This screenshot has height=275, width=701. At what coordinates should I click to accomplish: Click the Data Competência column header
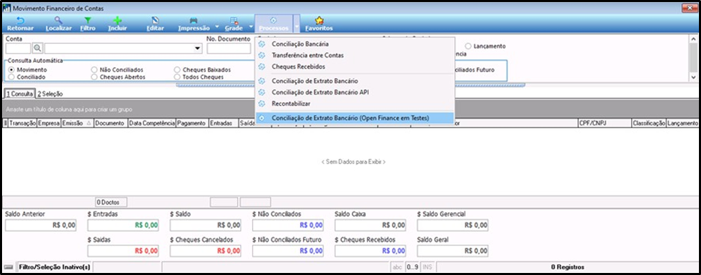tap(152, 123)
